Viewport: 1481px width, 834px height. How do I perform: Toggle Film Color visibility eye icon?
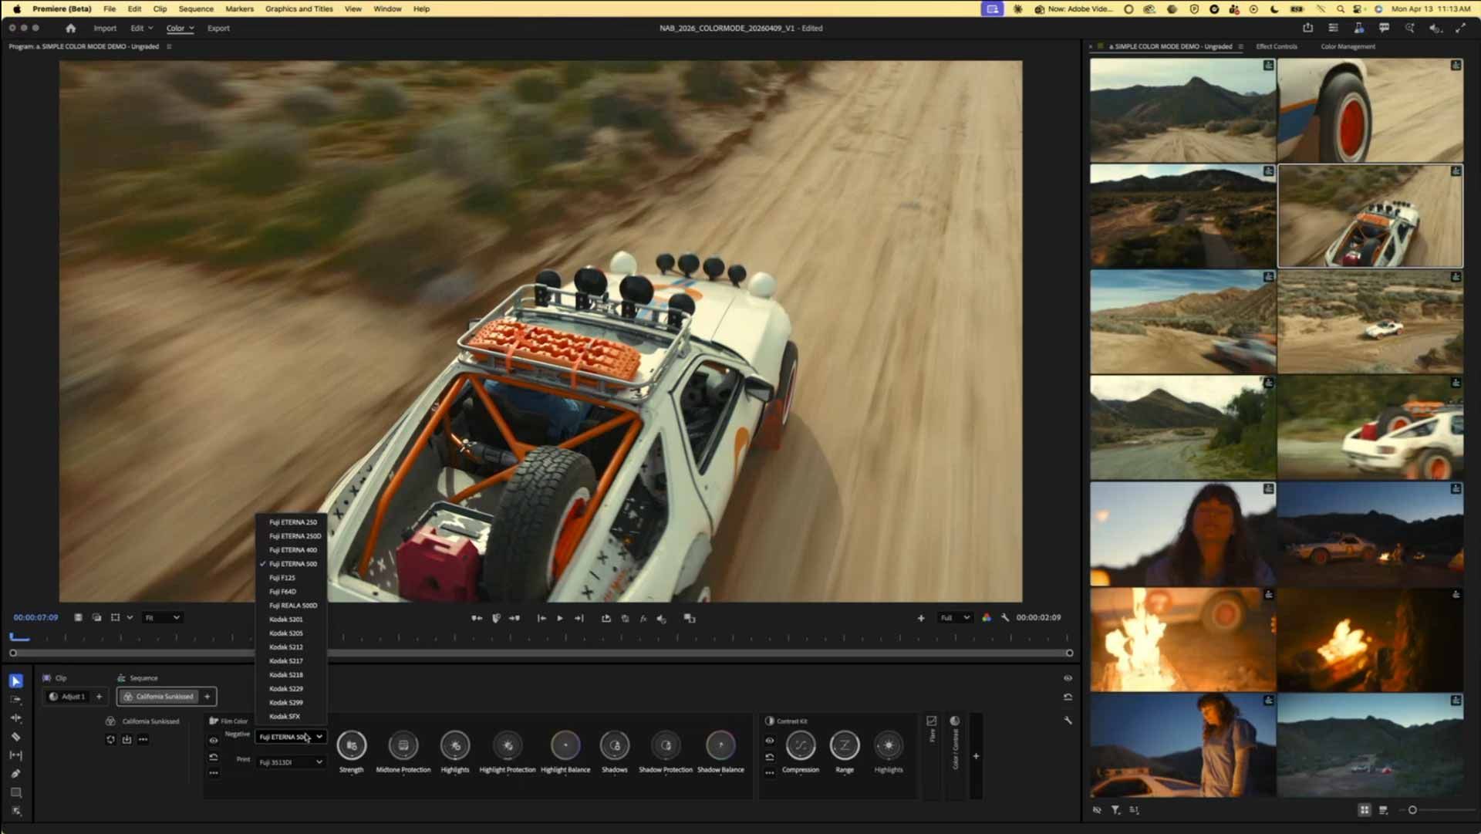tap(214, 741)
